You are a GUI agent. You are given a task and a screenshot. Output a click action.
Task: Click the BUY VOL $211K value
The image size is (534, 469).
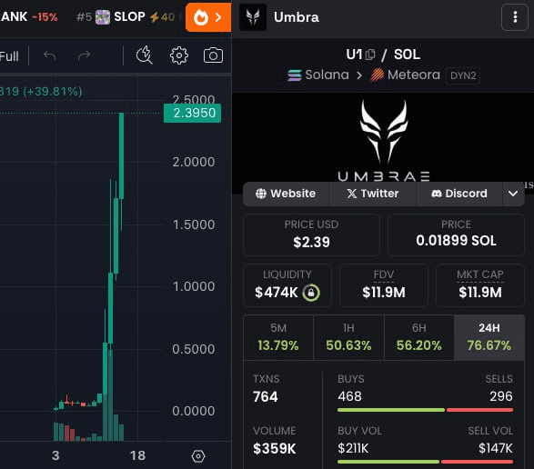pyautogui.click(x=353, y=448)
